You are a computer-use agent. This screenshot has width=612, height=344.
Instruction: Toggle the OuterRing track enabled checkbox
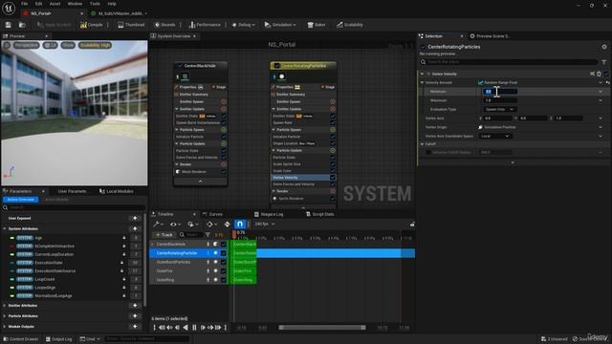click(x=223, y=280)
